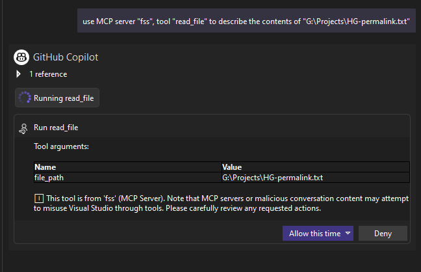Click the Name column header
Viewport: 421px width, 272px height.
[128, 167]
